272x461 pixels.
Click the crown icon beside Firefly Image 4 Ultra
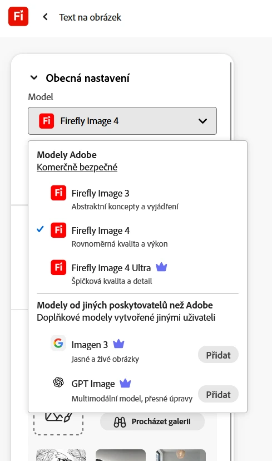pyautogui.click(x=161, y=267)
